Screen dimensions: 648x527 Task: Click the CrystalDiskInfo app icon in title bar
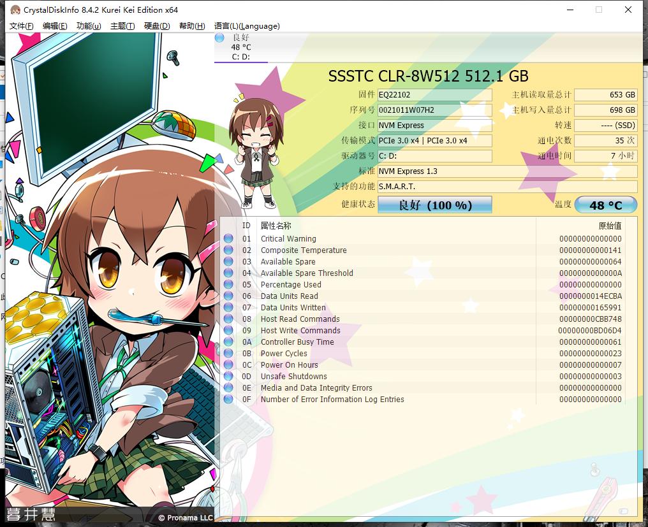pyautogui.click(x=15, y=10)
